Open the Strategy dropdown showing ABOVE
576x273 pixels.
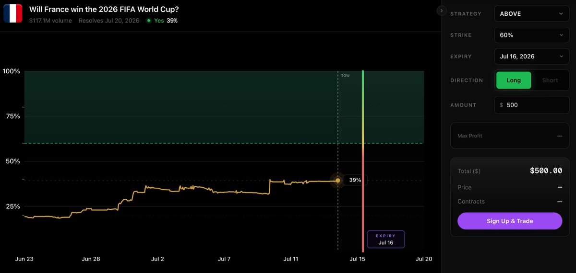coord(532,14)
